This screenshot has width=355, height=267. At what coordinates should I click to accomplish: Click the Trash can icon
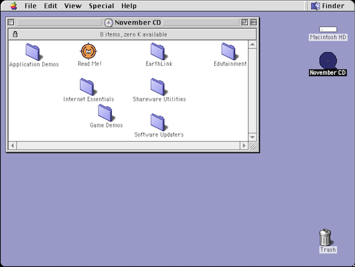click(x=326, y=237)
